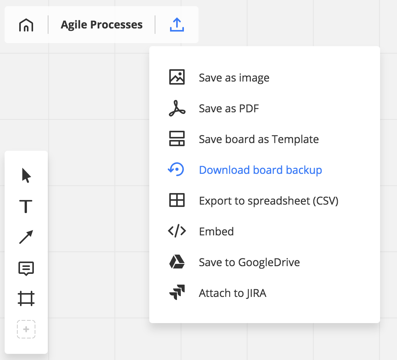
Task: Click the Download board backup link
Action: coord(260,170)
